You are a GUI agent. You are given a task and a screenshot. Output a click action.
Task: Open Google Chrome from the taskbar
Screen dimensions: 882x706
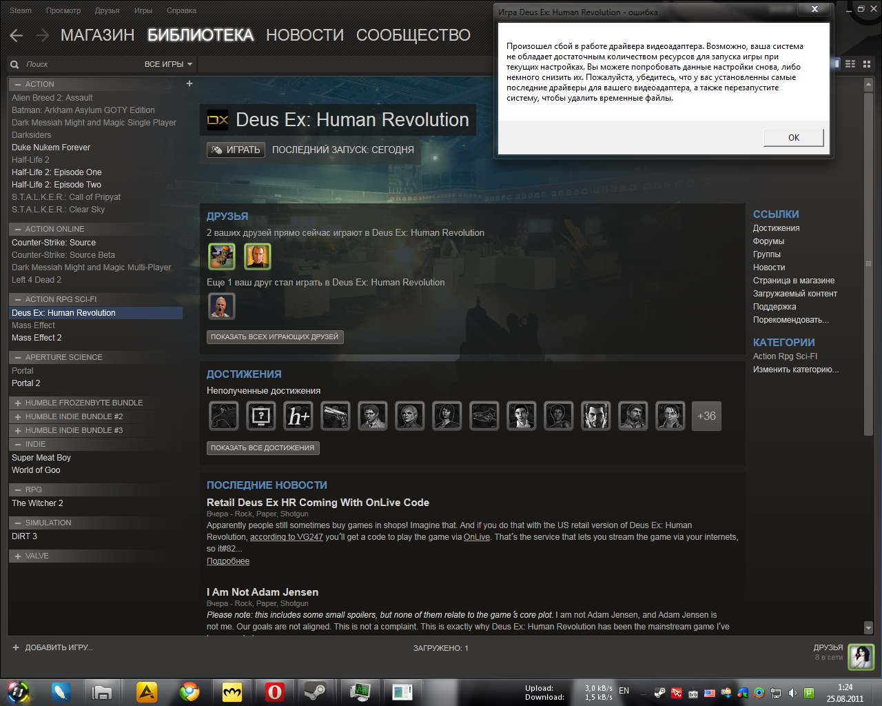click(x=189, y=692)
